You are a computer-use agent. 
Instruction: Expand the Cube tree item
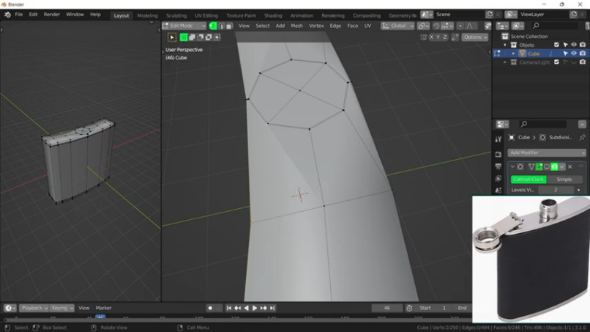click(513, 54)
